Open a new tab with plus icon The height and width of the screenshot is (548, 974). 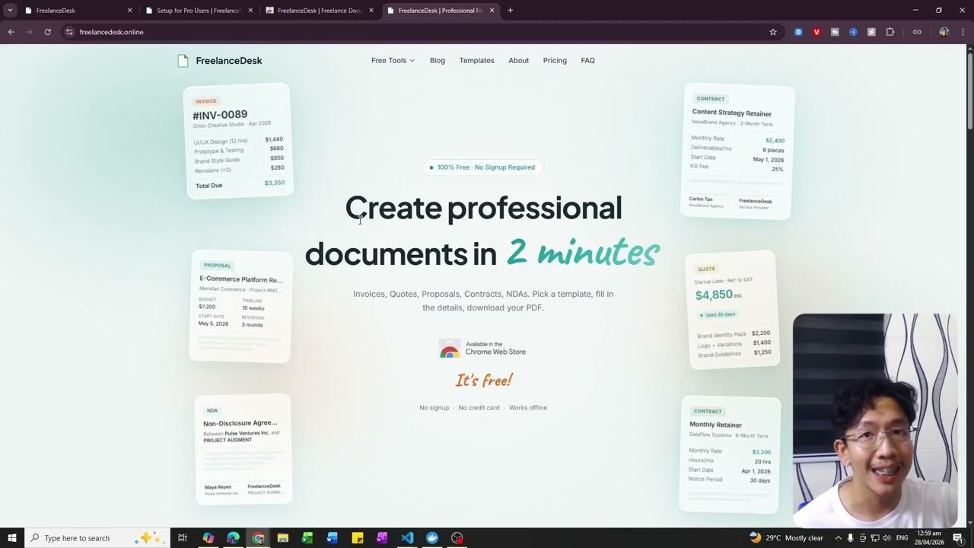pyautogui.click(x=510, y=11)
